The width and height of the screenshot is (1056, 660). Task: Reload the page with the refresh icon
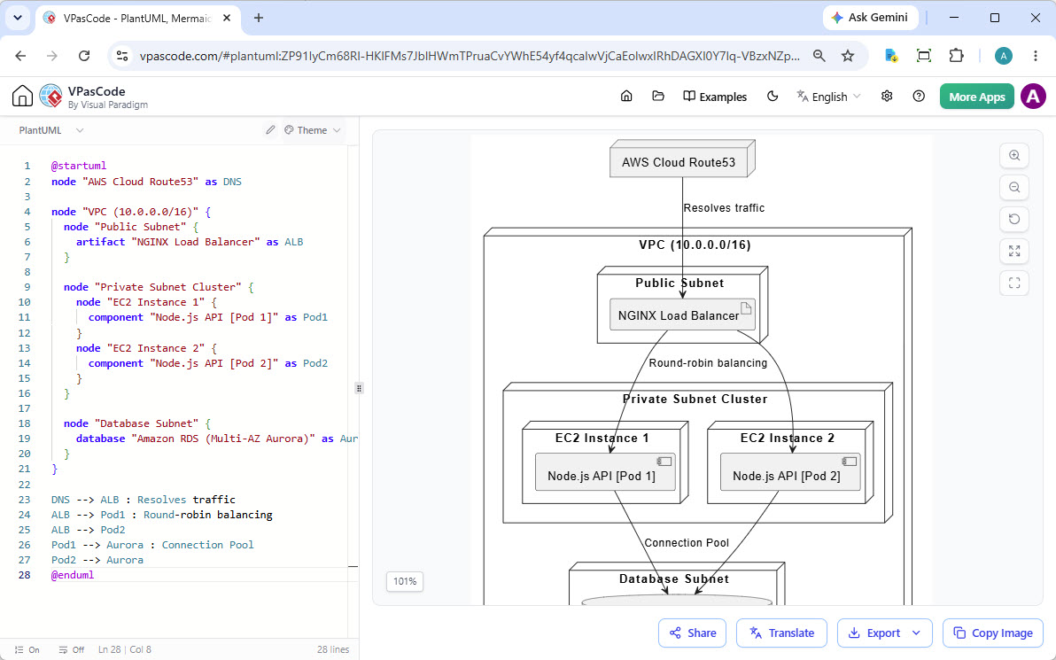84,56
